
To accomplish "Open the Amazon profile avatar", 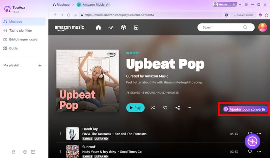I will tap(263, 27).
